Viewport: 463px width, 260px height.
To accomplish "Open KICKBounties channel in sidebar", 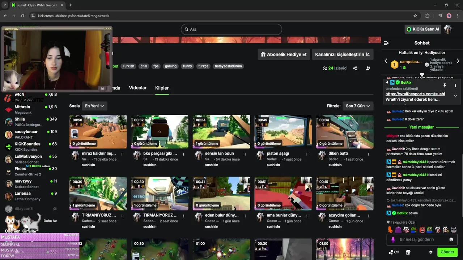I will pos(31,147).
